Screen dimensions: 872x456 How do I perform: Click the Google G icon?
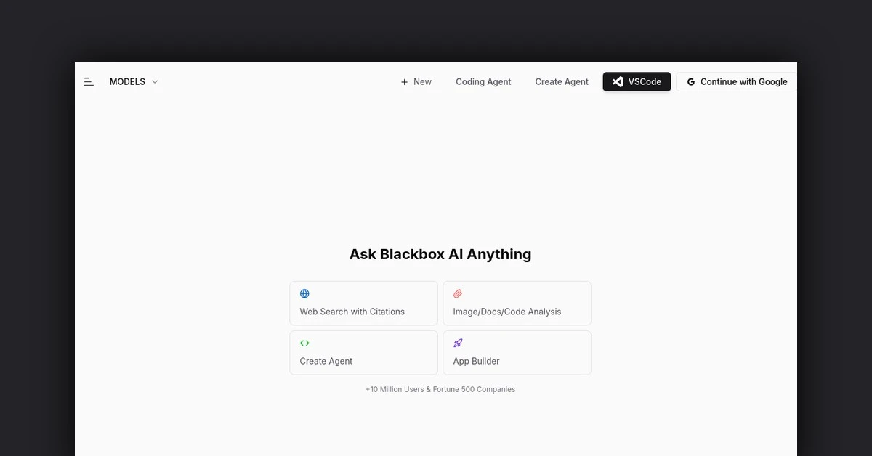click(690, 81)
